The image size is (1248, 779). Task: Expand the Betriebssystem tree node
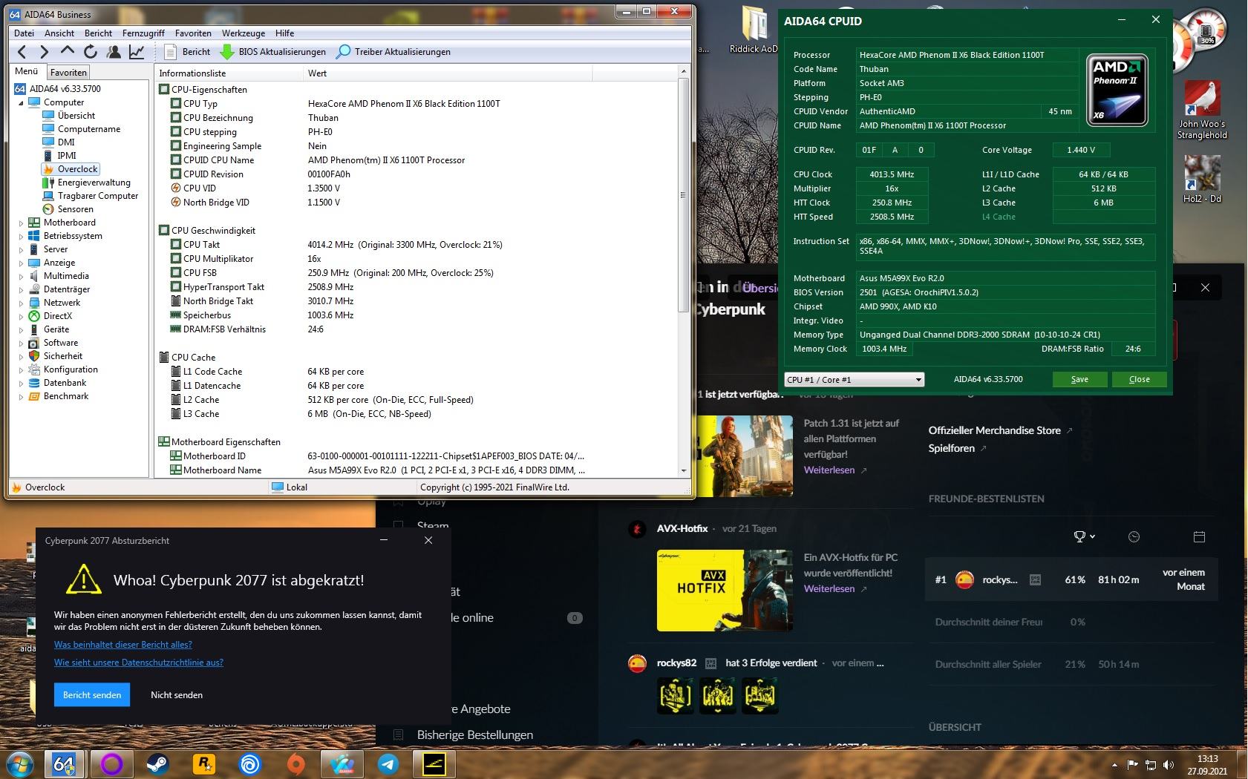coord(21,236)
